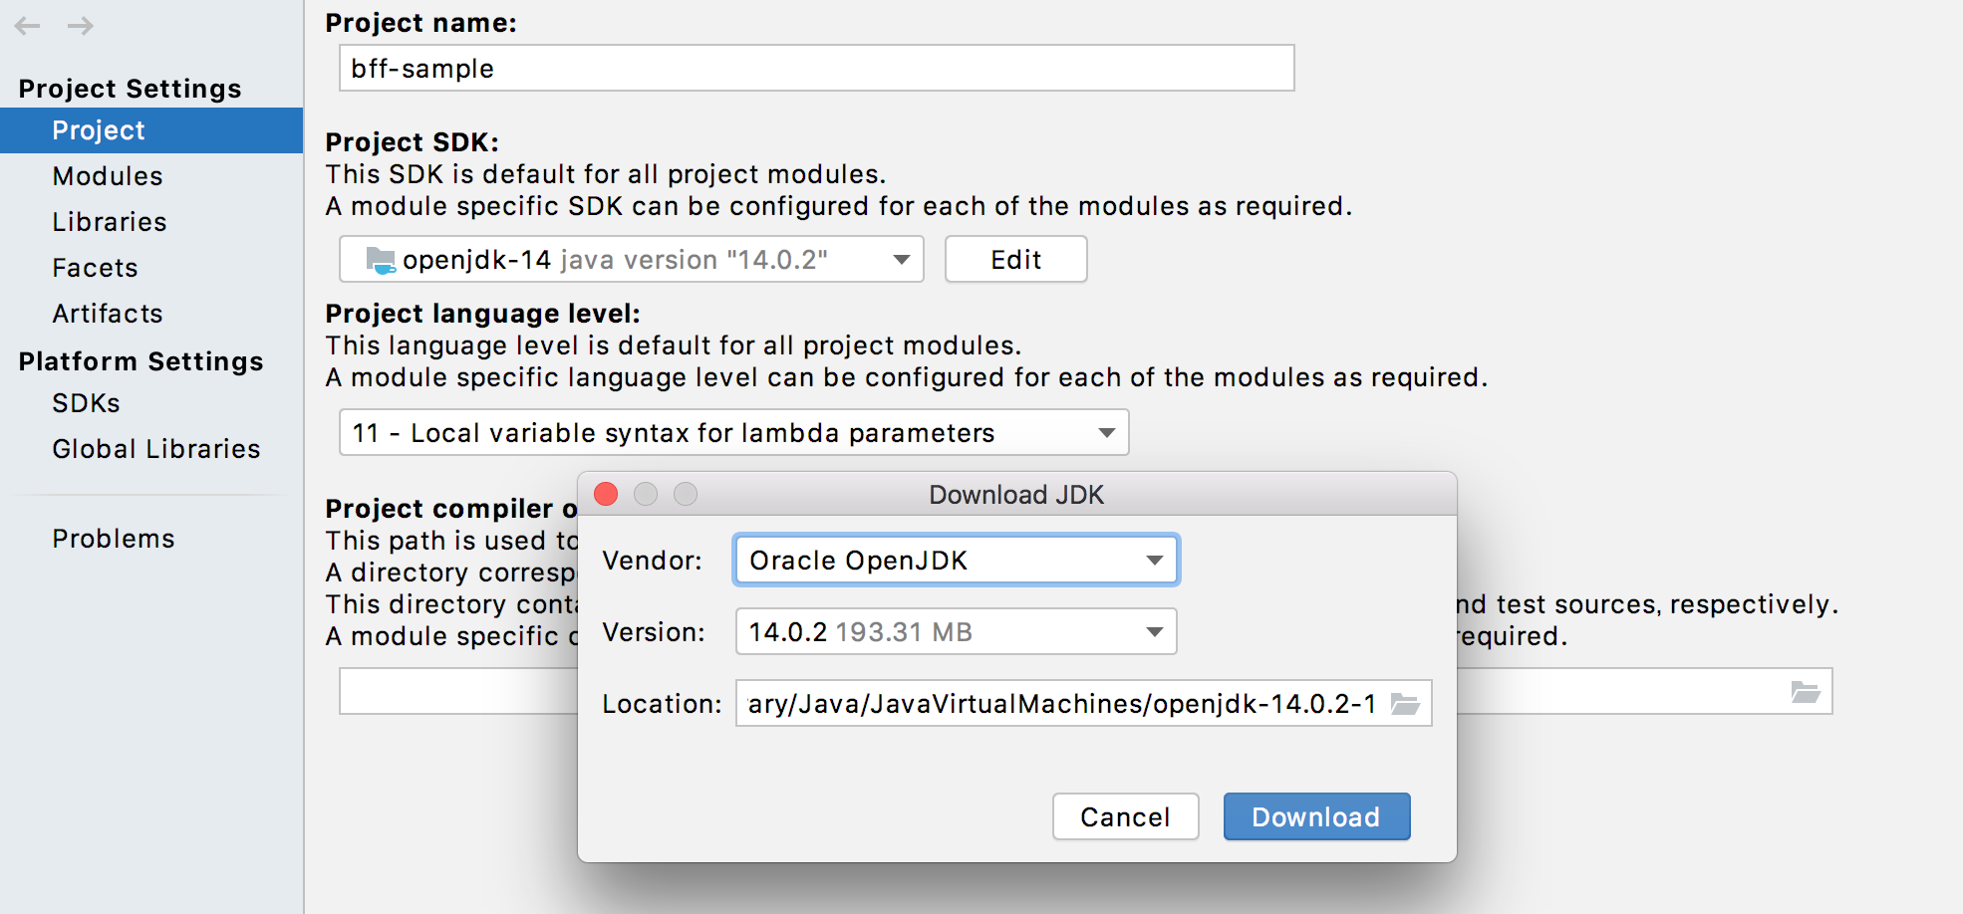Open the Artifacts section

108,314
